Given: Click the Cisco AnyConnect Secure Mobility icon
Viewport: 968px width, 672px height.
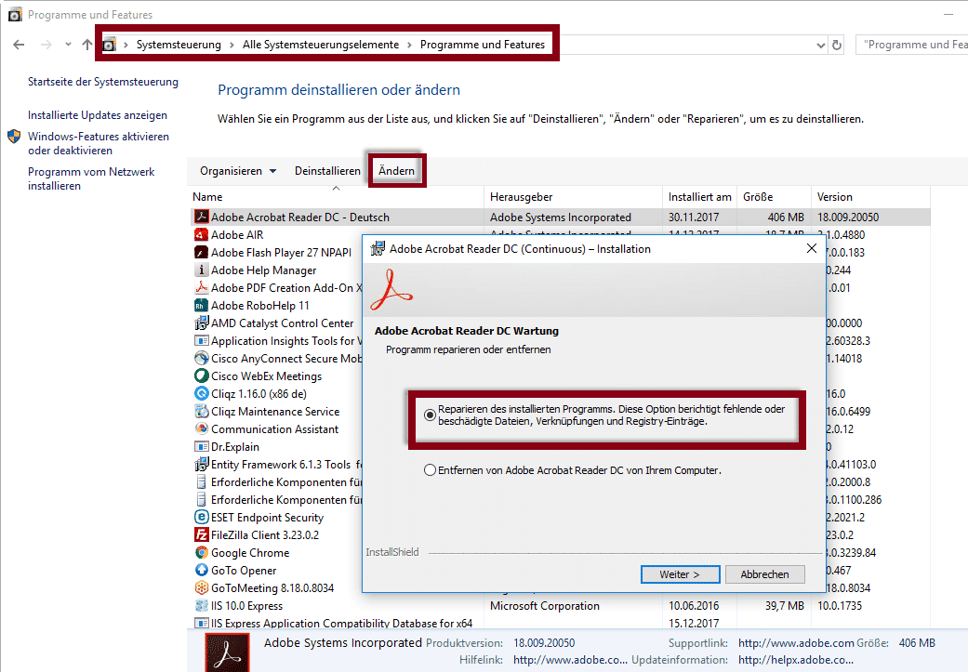Looking at the screenshot, I should 201,358.
